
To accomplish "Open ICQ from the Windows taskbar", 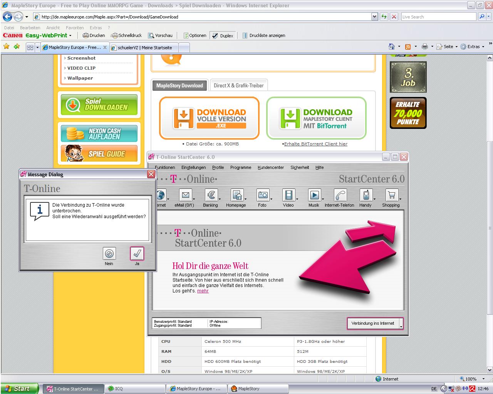I will [135, 389].
